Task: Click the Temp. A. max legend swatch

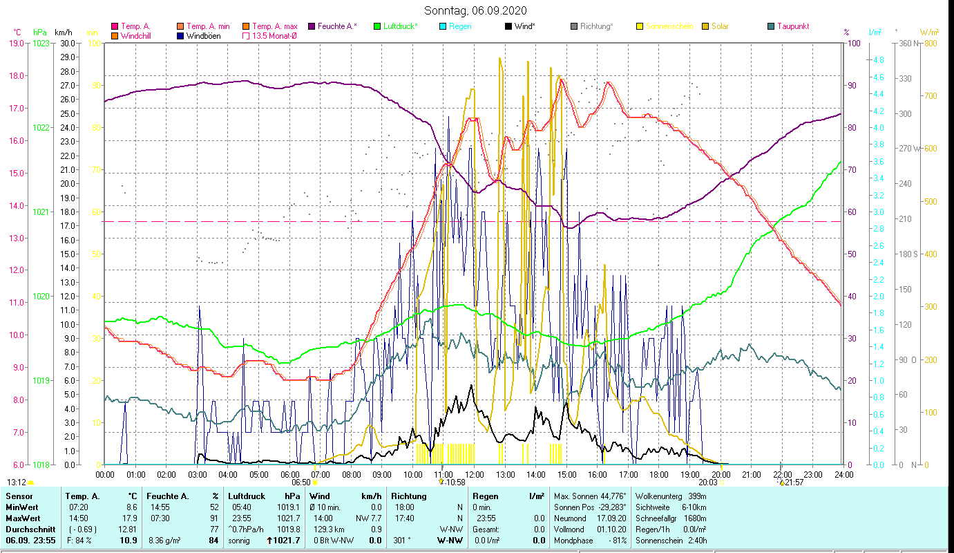Action: (246, 27)
